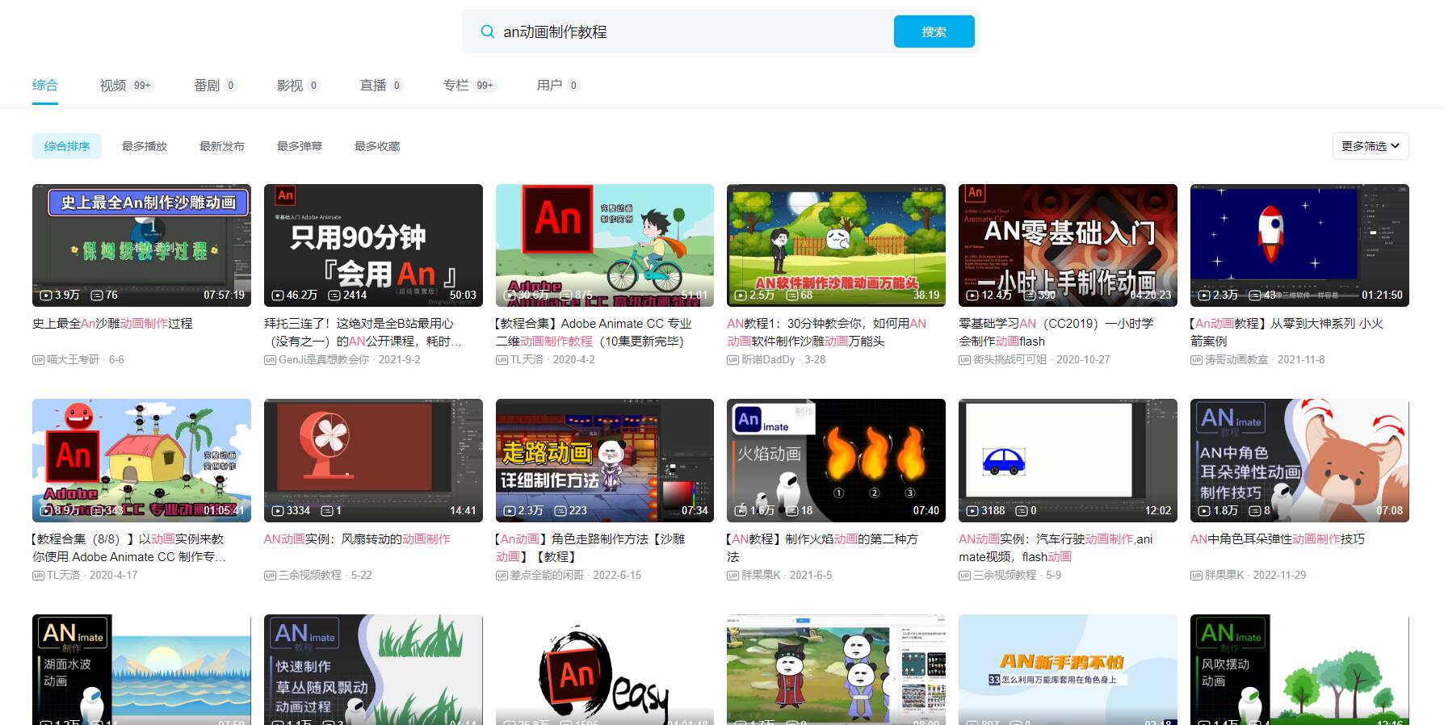
Task: Show the 用户 results tab
Action: tap(559, 85)
